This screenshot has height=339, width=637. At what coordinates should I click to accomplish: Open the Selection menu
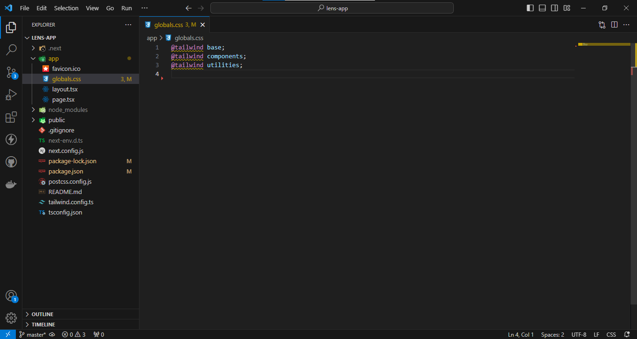coord(66,8)
